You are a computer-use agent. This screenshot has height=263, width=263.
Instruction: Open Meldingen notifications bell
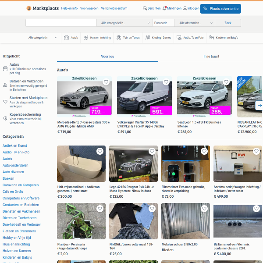164,8
